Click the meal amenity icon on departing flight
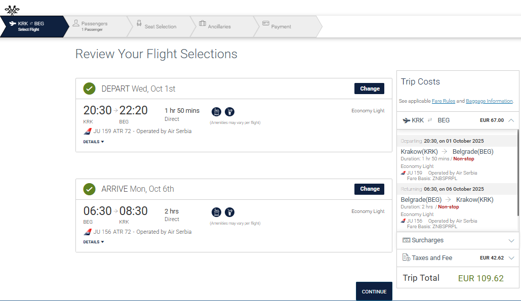The width and height of the screenshot is (521, 301). coord(229,112)
